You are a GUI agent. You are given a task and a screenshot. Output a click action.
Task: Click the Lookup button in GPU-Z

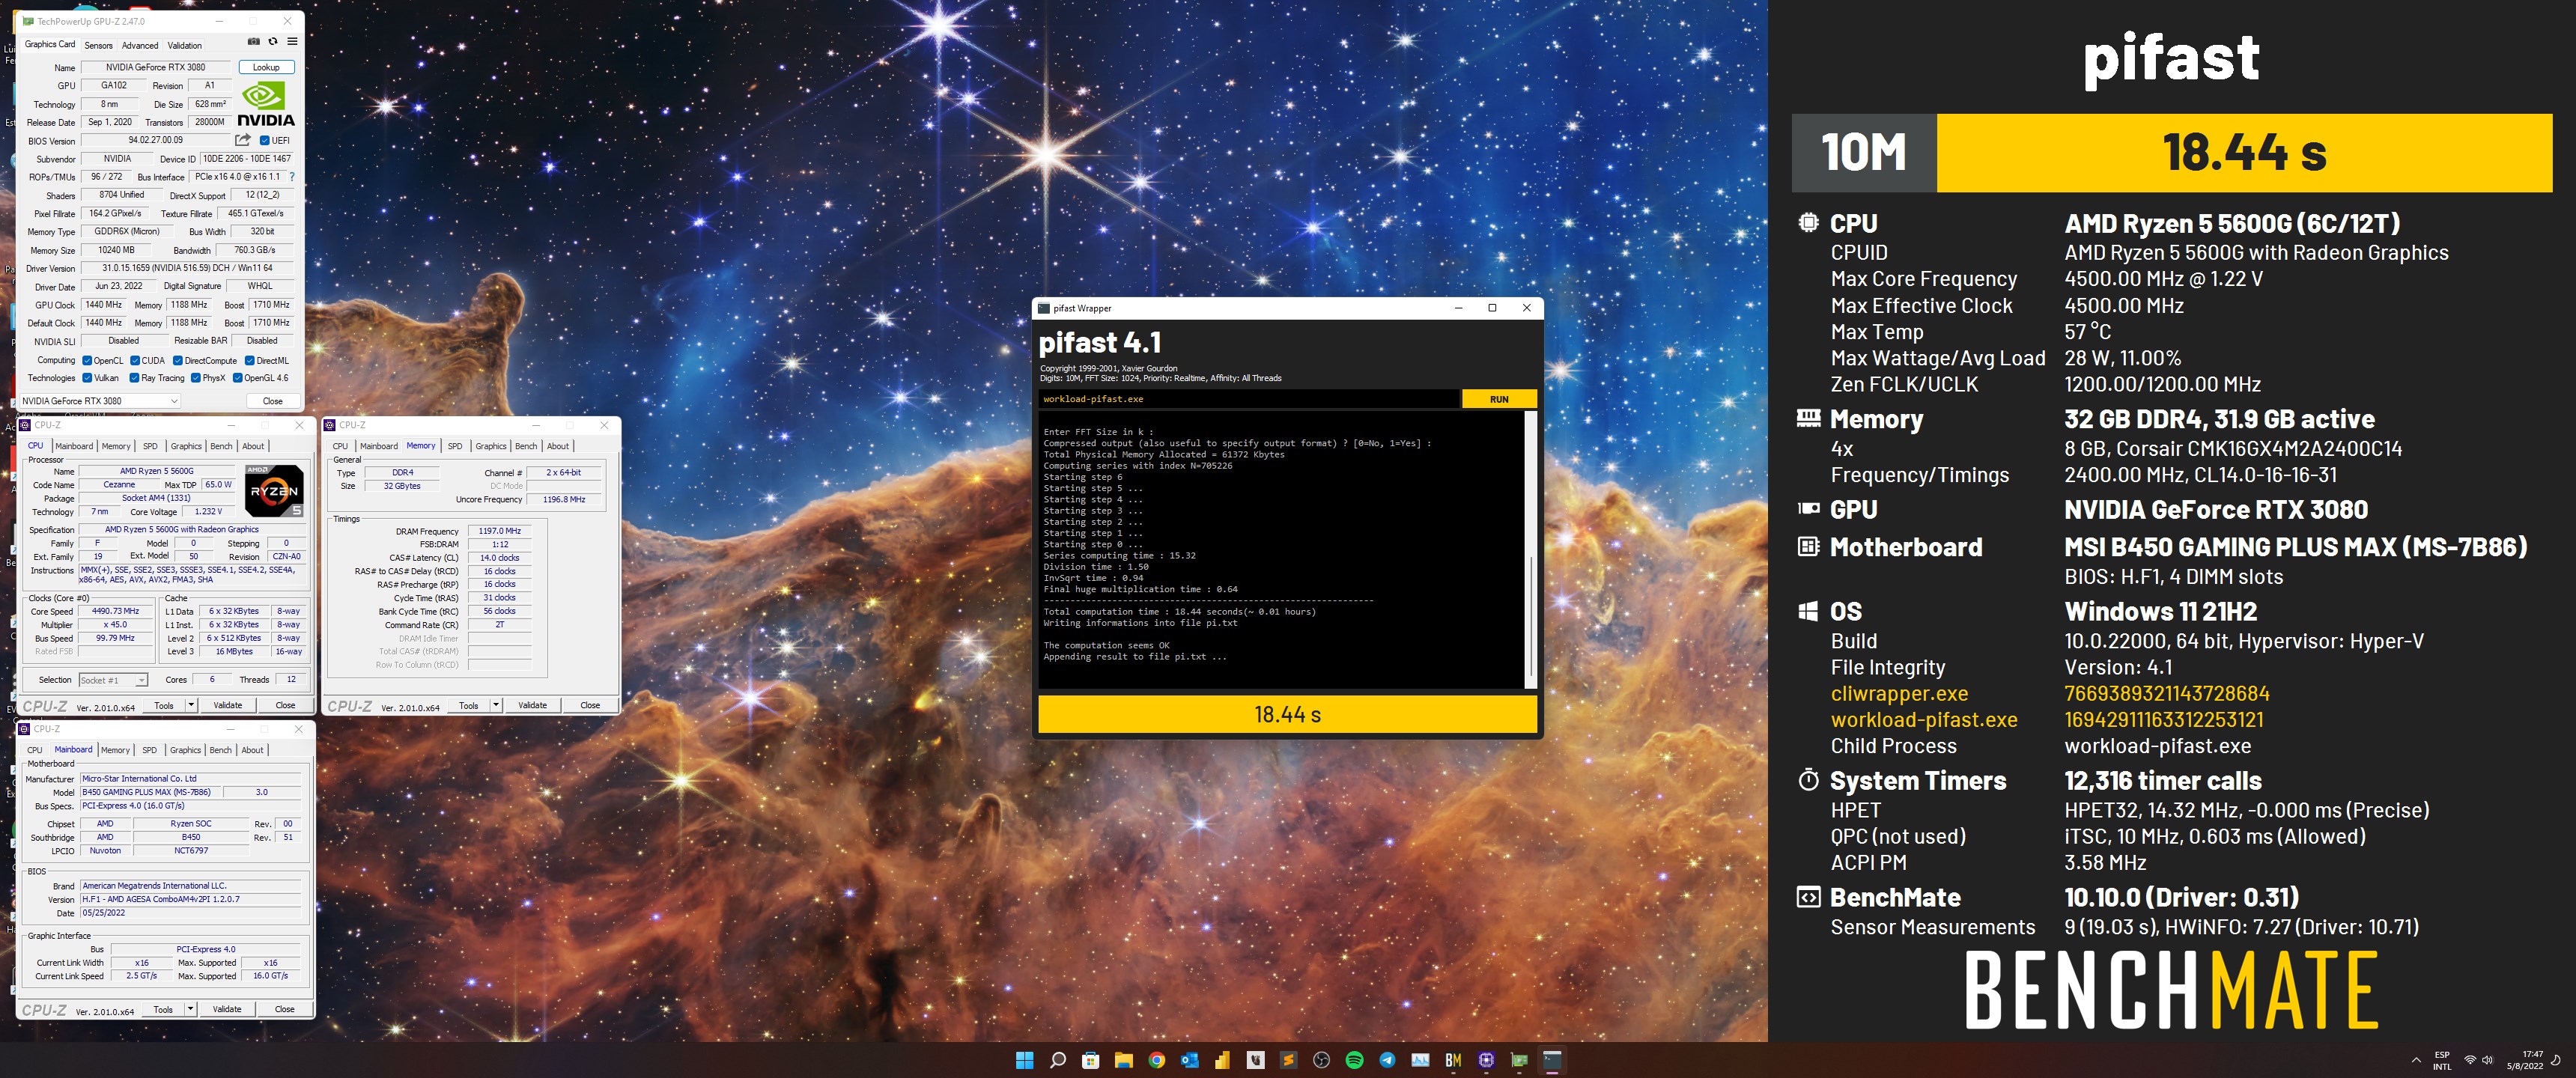[266, 67]
